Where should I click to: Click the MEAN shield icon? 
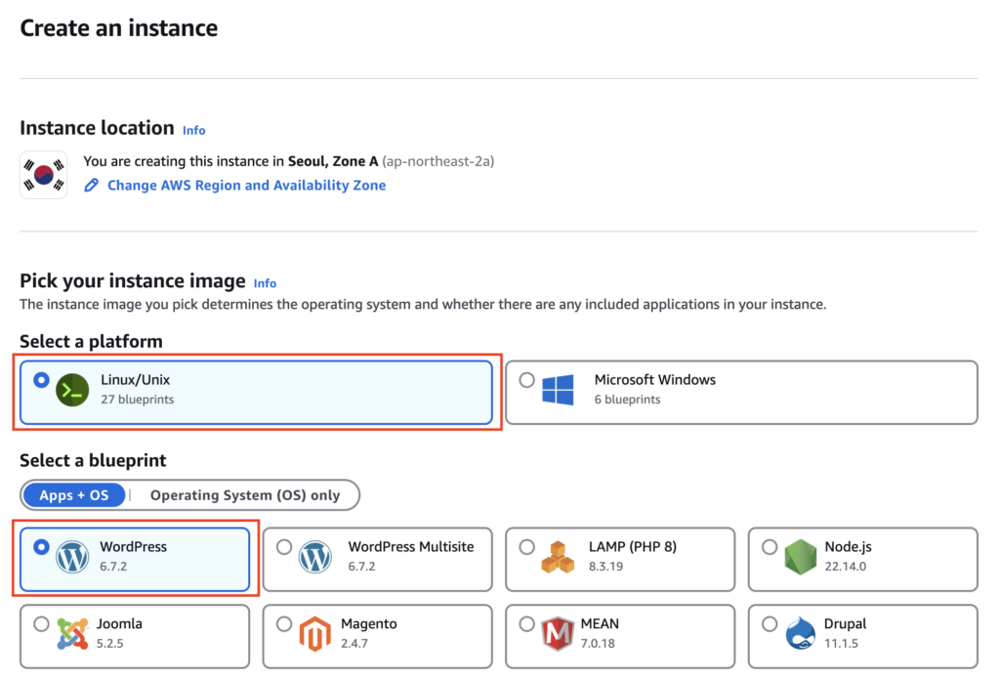tap(558, 634)
